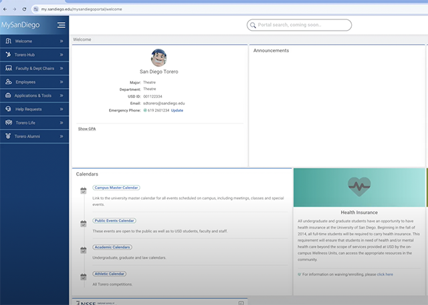Image resolution: width=428 pixels, height=305 pixels.
Task: Open the Athletic Calendar link
Action: tap(110, 274)
